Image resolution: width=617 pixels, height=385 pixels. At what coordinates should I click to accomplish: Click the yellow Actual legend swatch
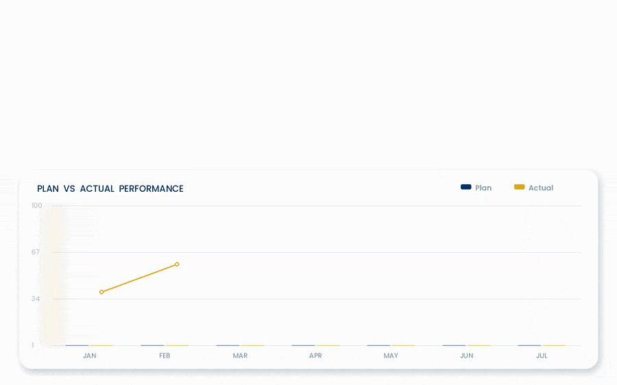520,187
